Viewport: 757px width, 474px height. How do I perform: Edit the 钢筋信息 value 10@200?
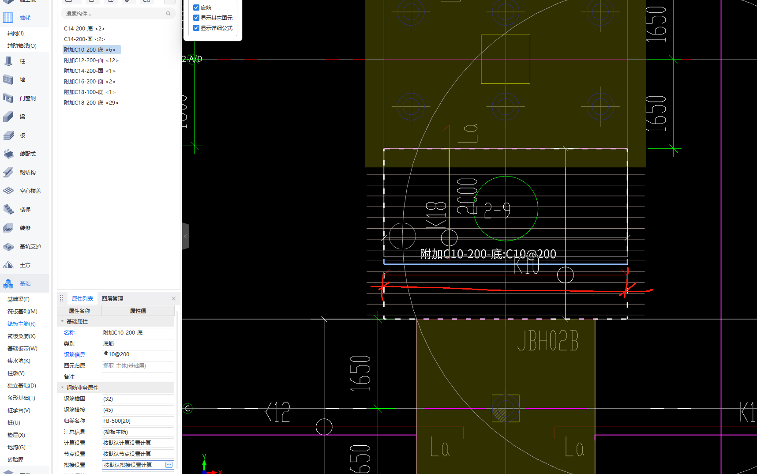(138, 354)
